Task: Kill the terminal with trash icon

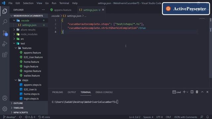Action: pos(197,92)
